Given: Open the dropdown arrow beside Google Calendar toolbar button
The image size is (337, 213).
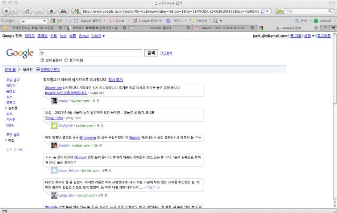Looking at the screenshot, I should pyautogui.click(x=105, y=21).
